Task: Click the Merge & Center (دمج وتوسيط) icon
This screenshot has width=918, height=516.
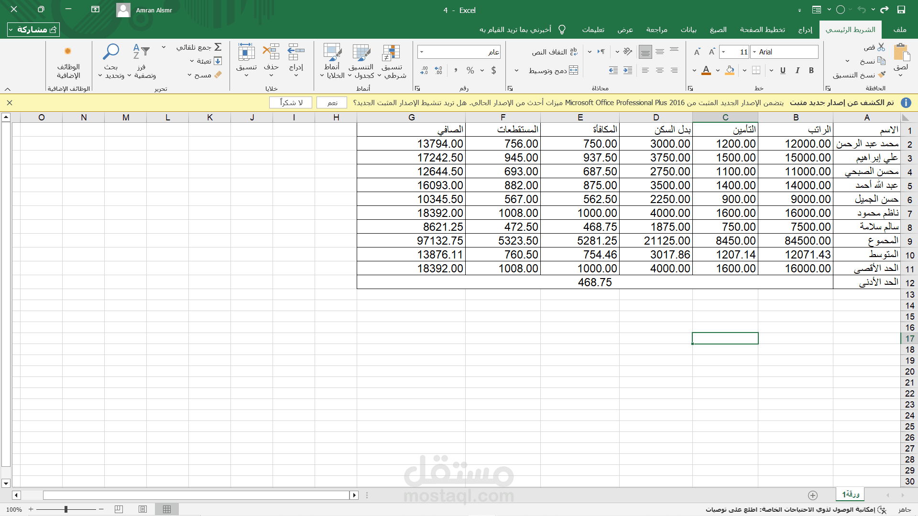Action: (574, 70)
